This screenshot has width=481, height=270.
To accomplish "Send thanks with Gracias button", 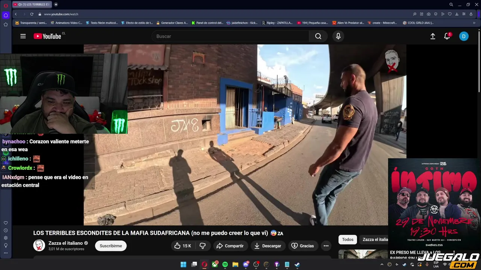I will coord(303,246).
